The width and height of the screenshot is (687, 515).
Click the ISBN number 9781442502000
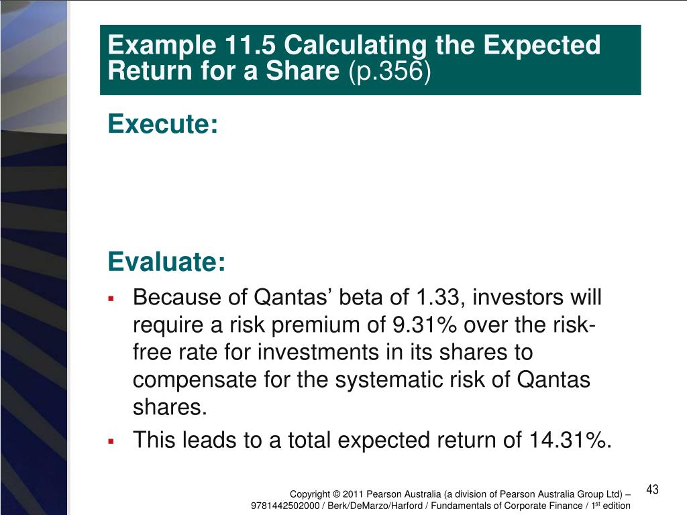click(285, 506)
